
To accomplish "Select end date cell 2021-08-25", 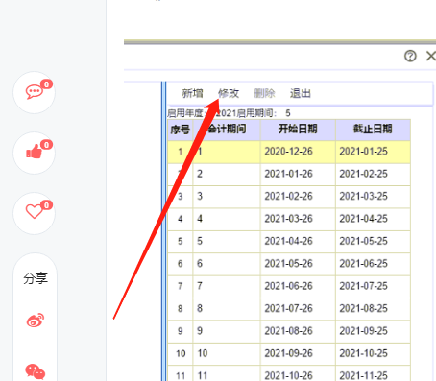I will pos(373,309).
